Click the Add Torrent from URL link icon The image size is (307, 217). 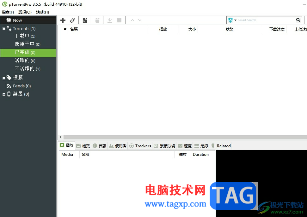[73, 20]
